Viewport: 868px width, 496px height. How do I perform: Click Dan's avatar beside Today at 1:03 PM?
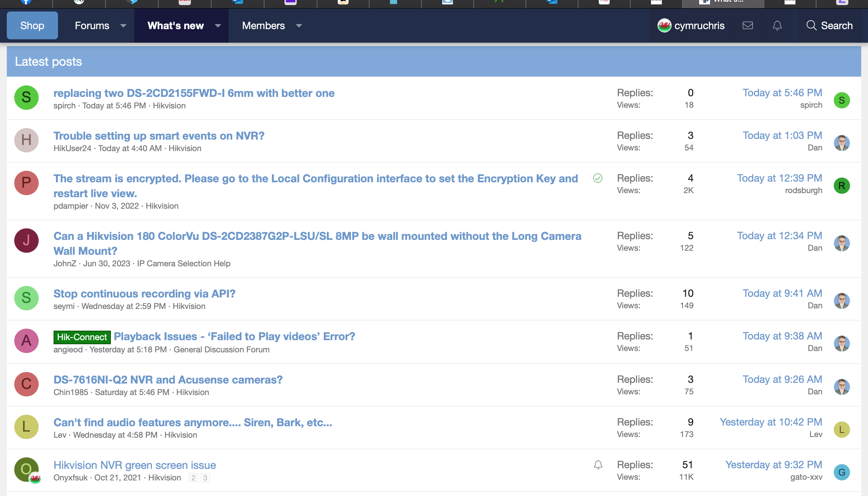click(x=842, y=143)
